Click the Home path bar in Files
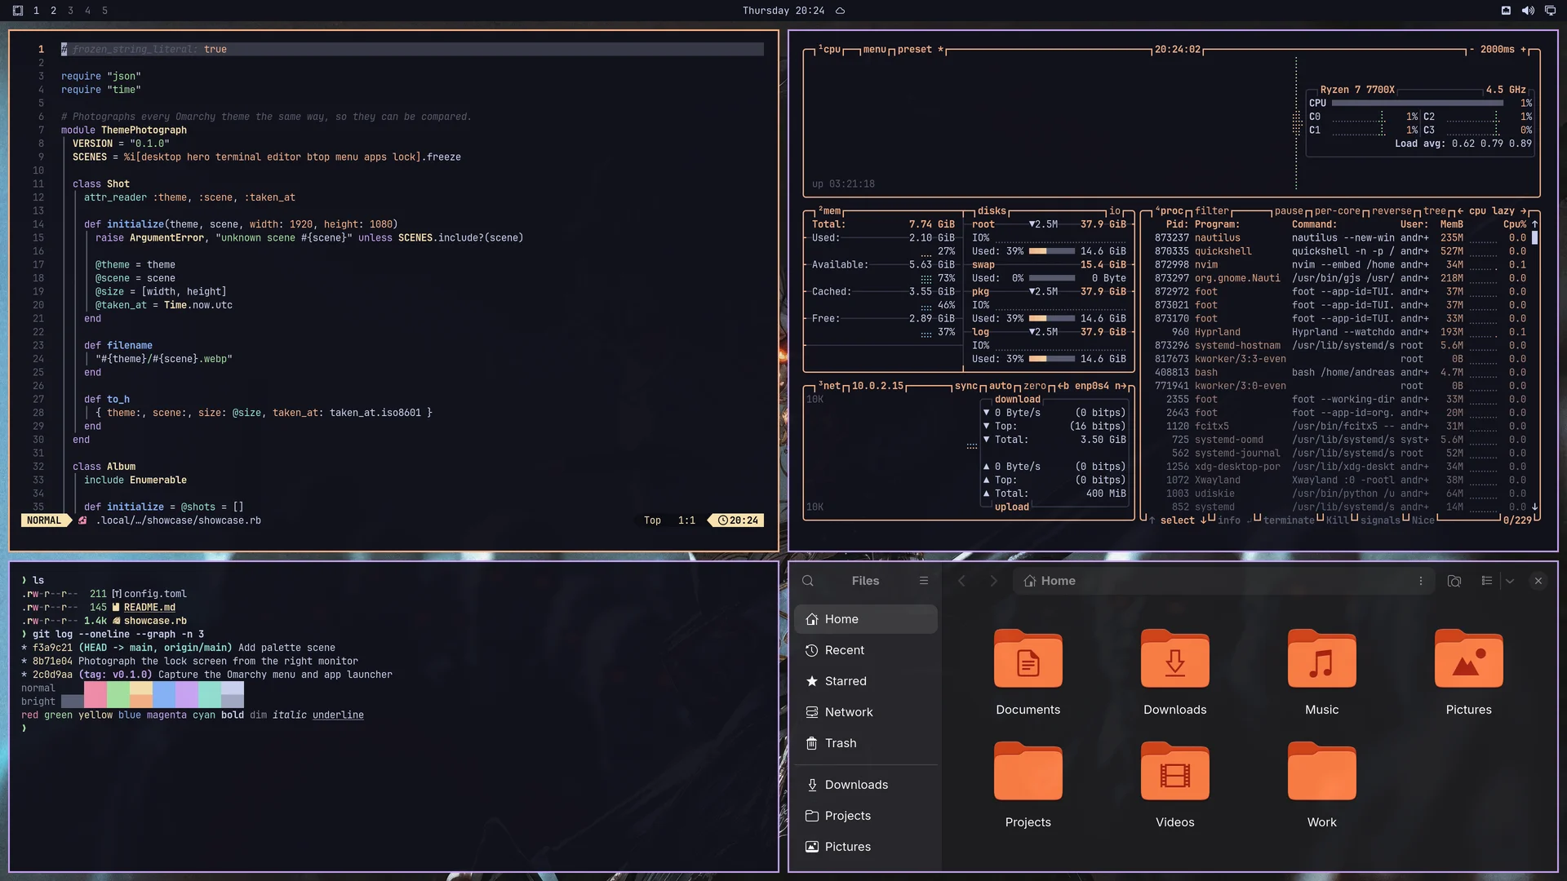 coord(1223,581)
